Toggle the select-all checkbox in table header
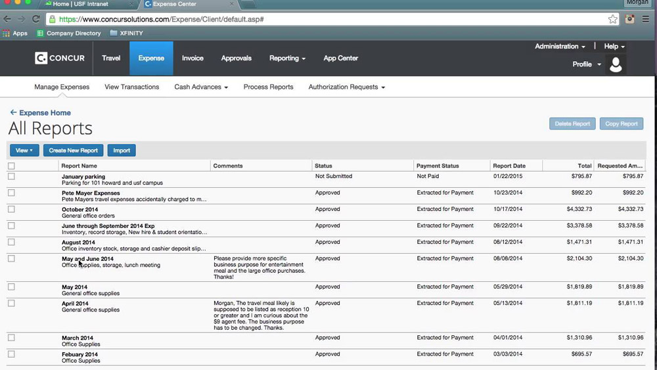 pyautogui.click(x=11, y=166)
